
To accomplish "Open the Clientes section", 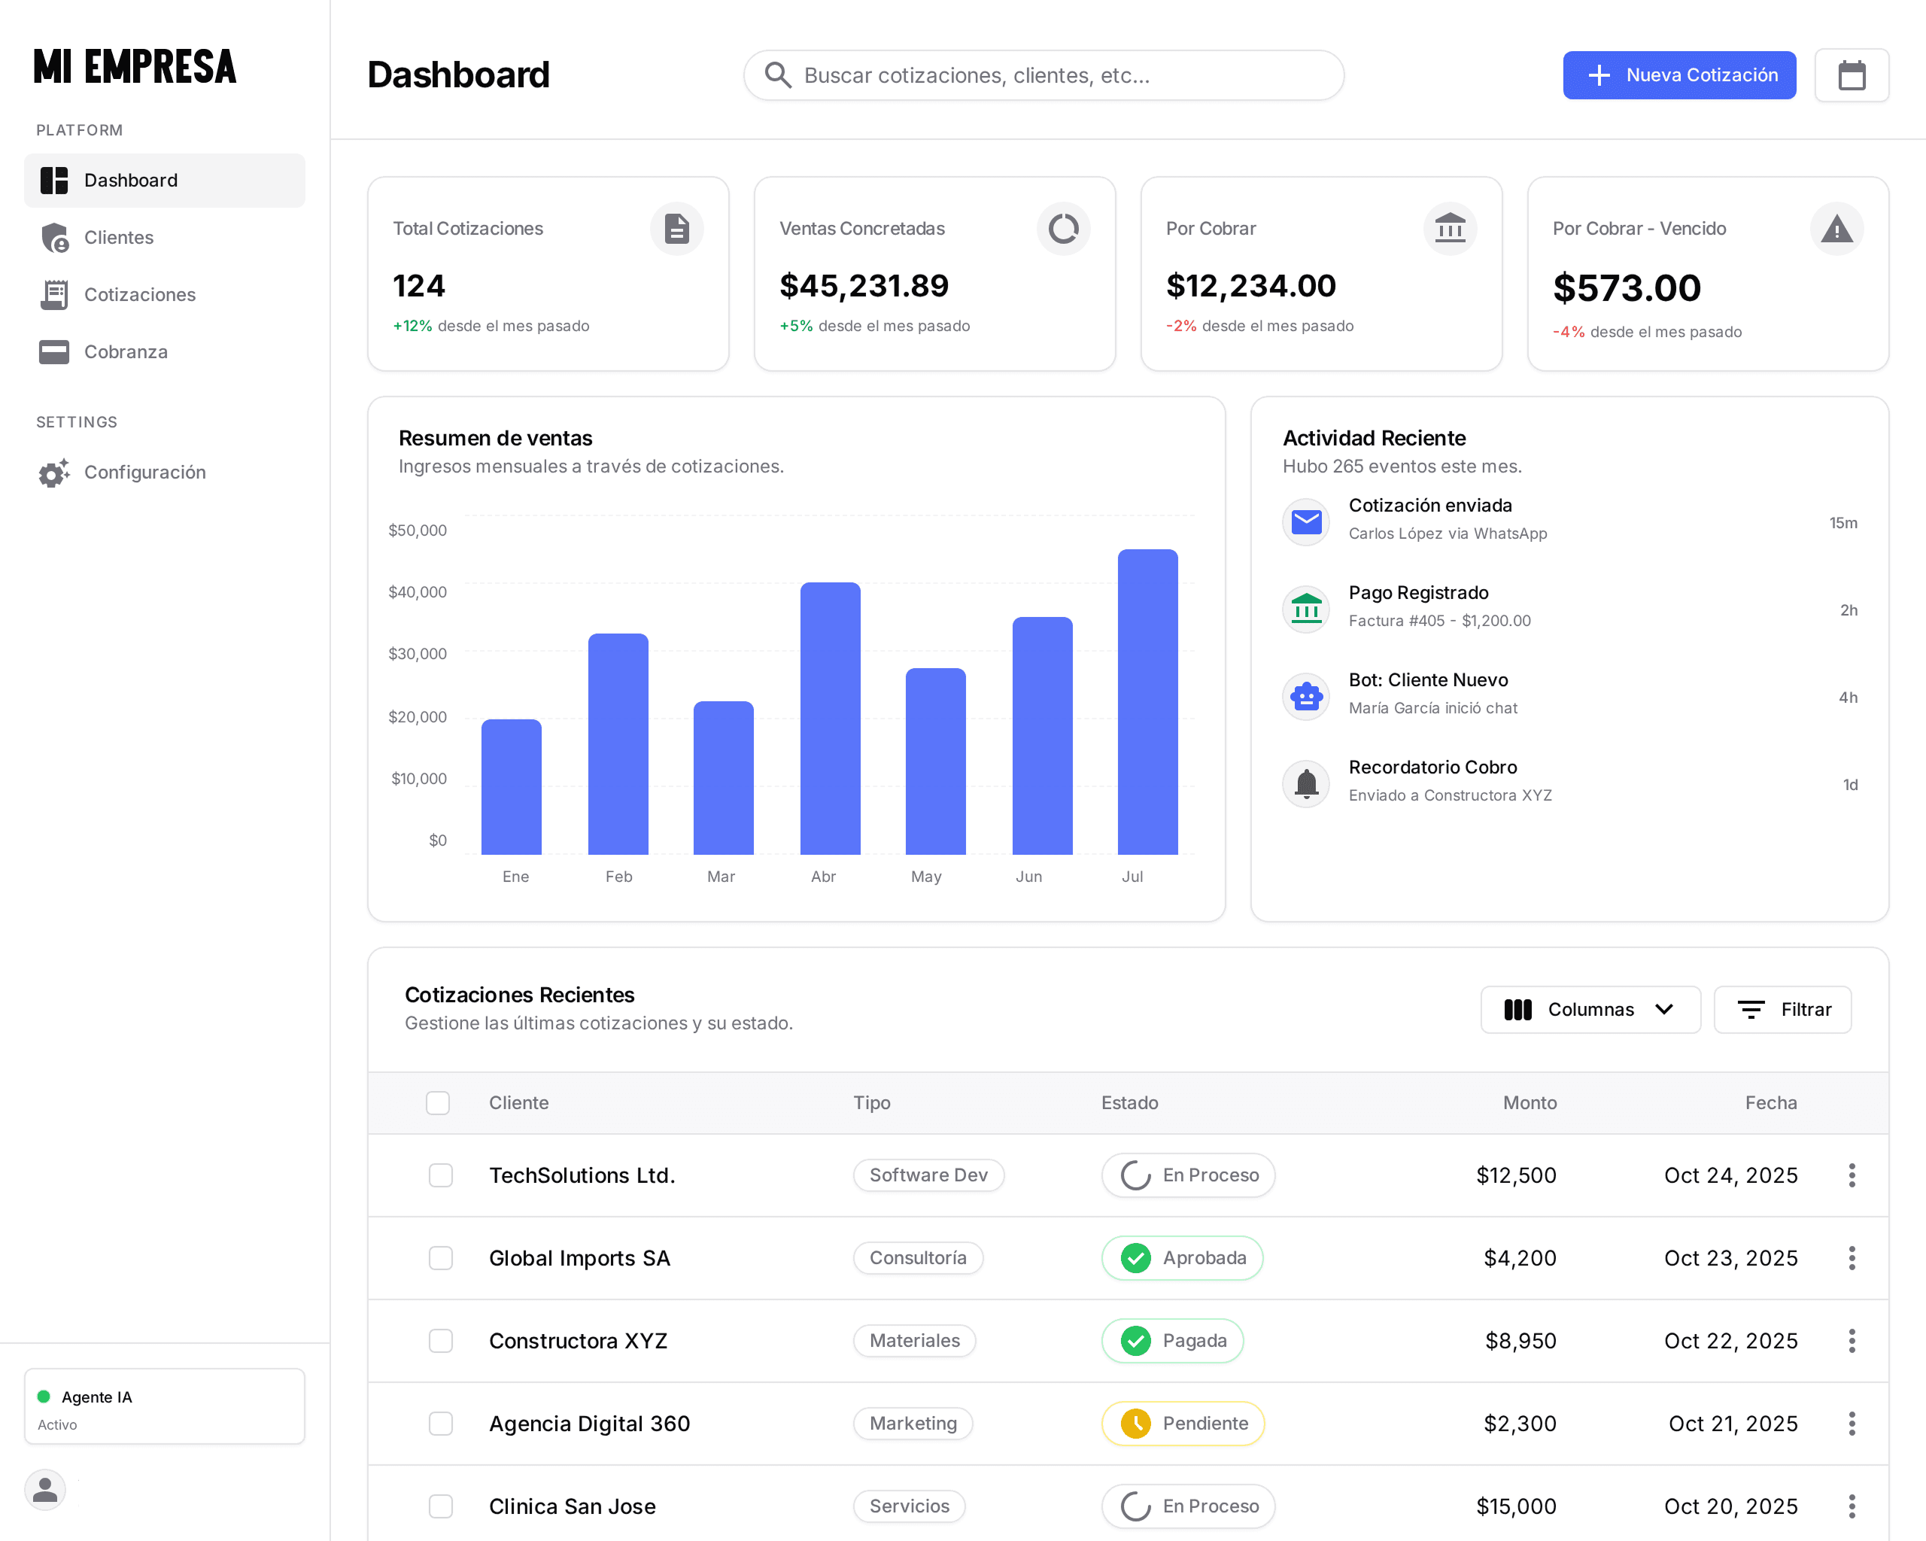I will [x=119, y=237].
